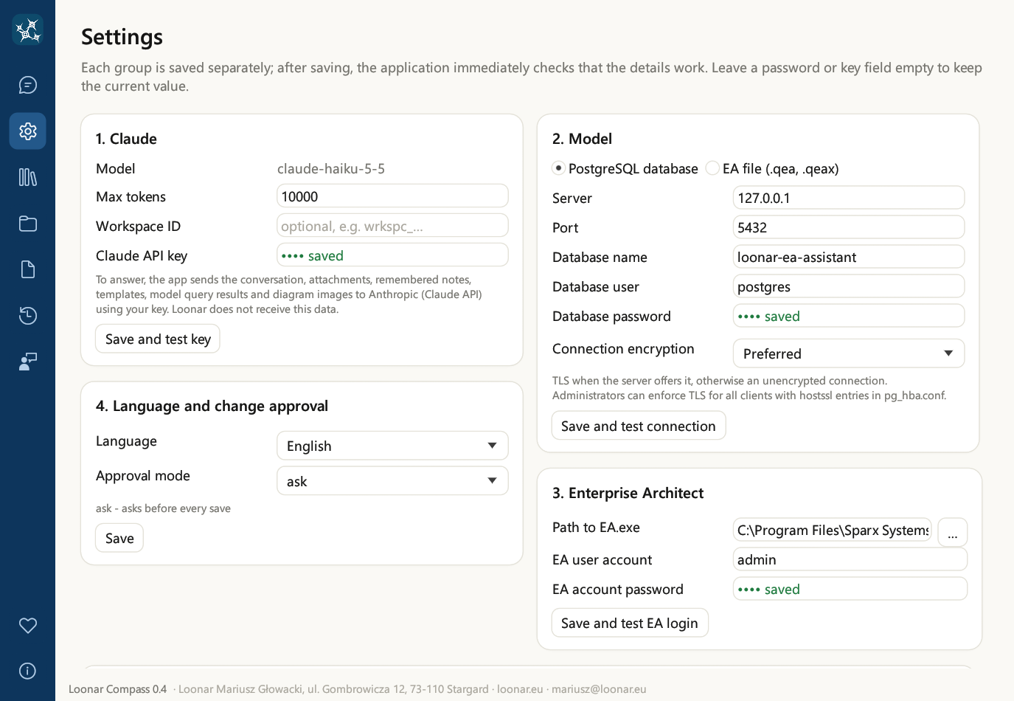
Task: Click the Loonar Compass logo icon
Action: (27, 30)
